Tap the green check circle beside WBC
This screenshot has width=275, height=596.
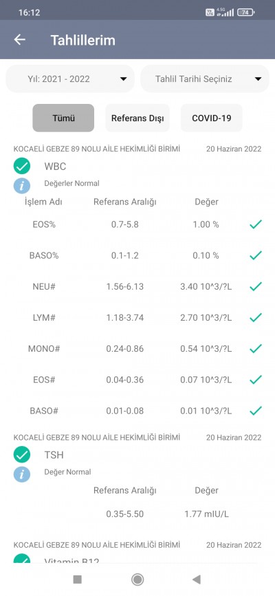[x=22, y=166]
